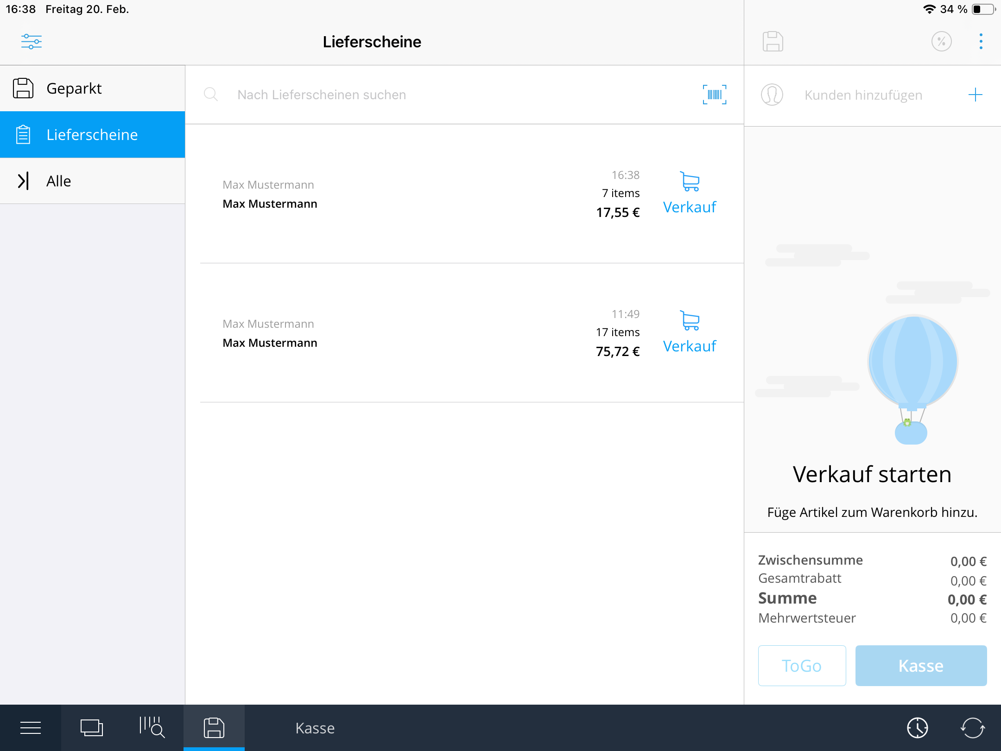1001x751 pixels.
Task: Select the Lieferscheine sidebar item
Action: point(93,134)
